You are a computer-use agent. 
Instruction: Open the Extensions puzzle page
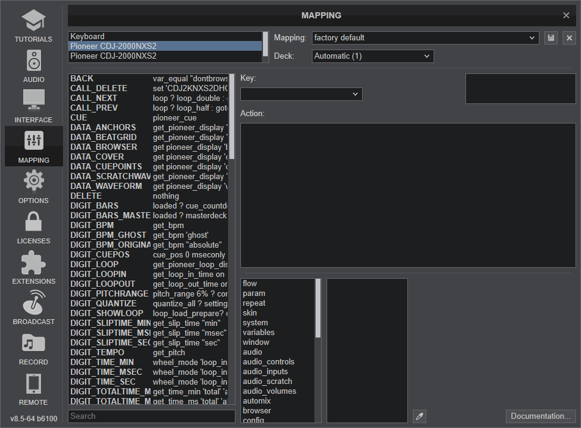pyautogui.click(x=34, y=268)
